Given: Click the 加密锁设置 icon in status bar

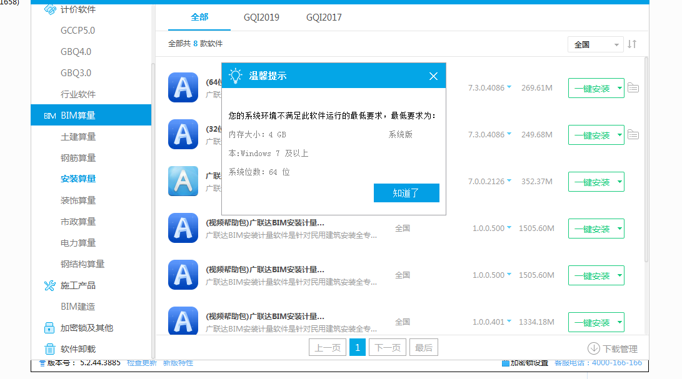Looking at the screenshot, I should coord(506,363).
